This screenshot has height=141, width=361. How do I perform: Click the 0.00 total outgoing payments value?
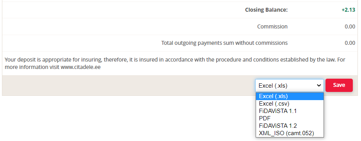(350, 43)
